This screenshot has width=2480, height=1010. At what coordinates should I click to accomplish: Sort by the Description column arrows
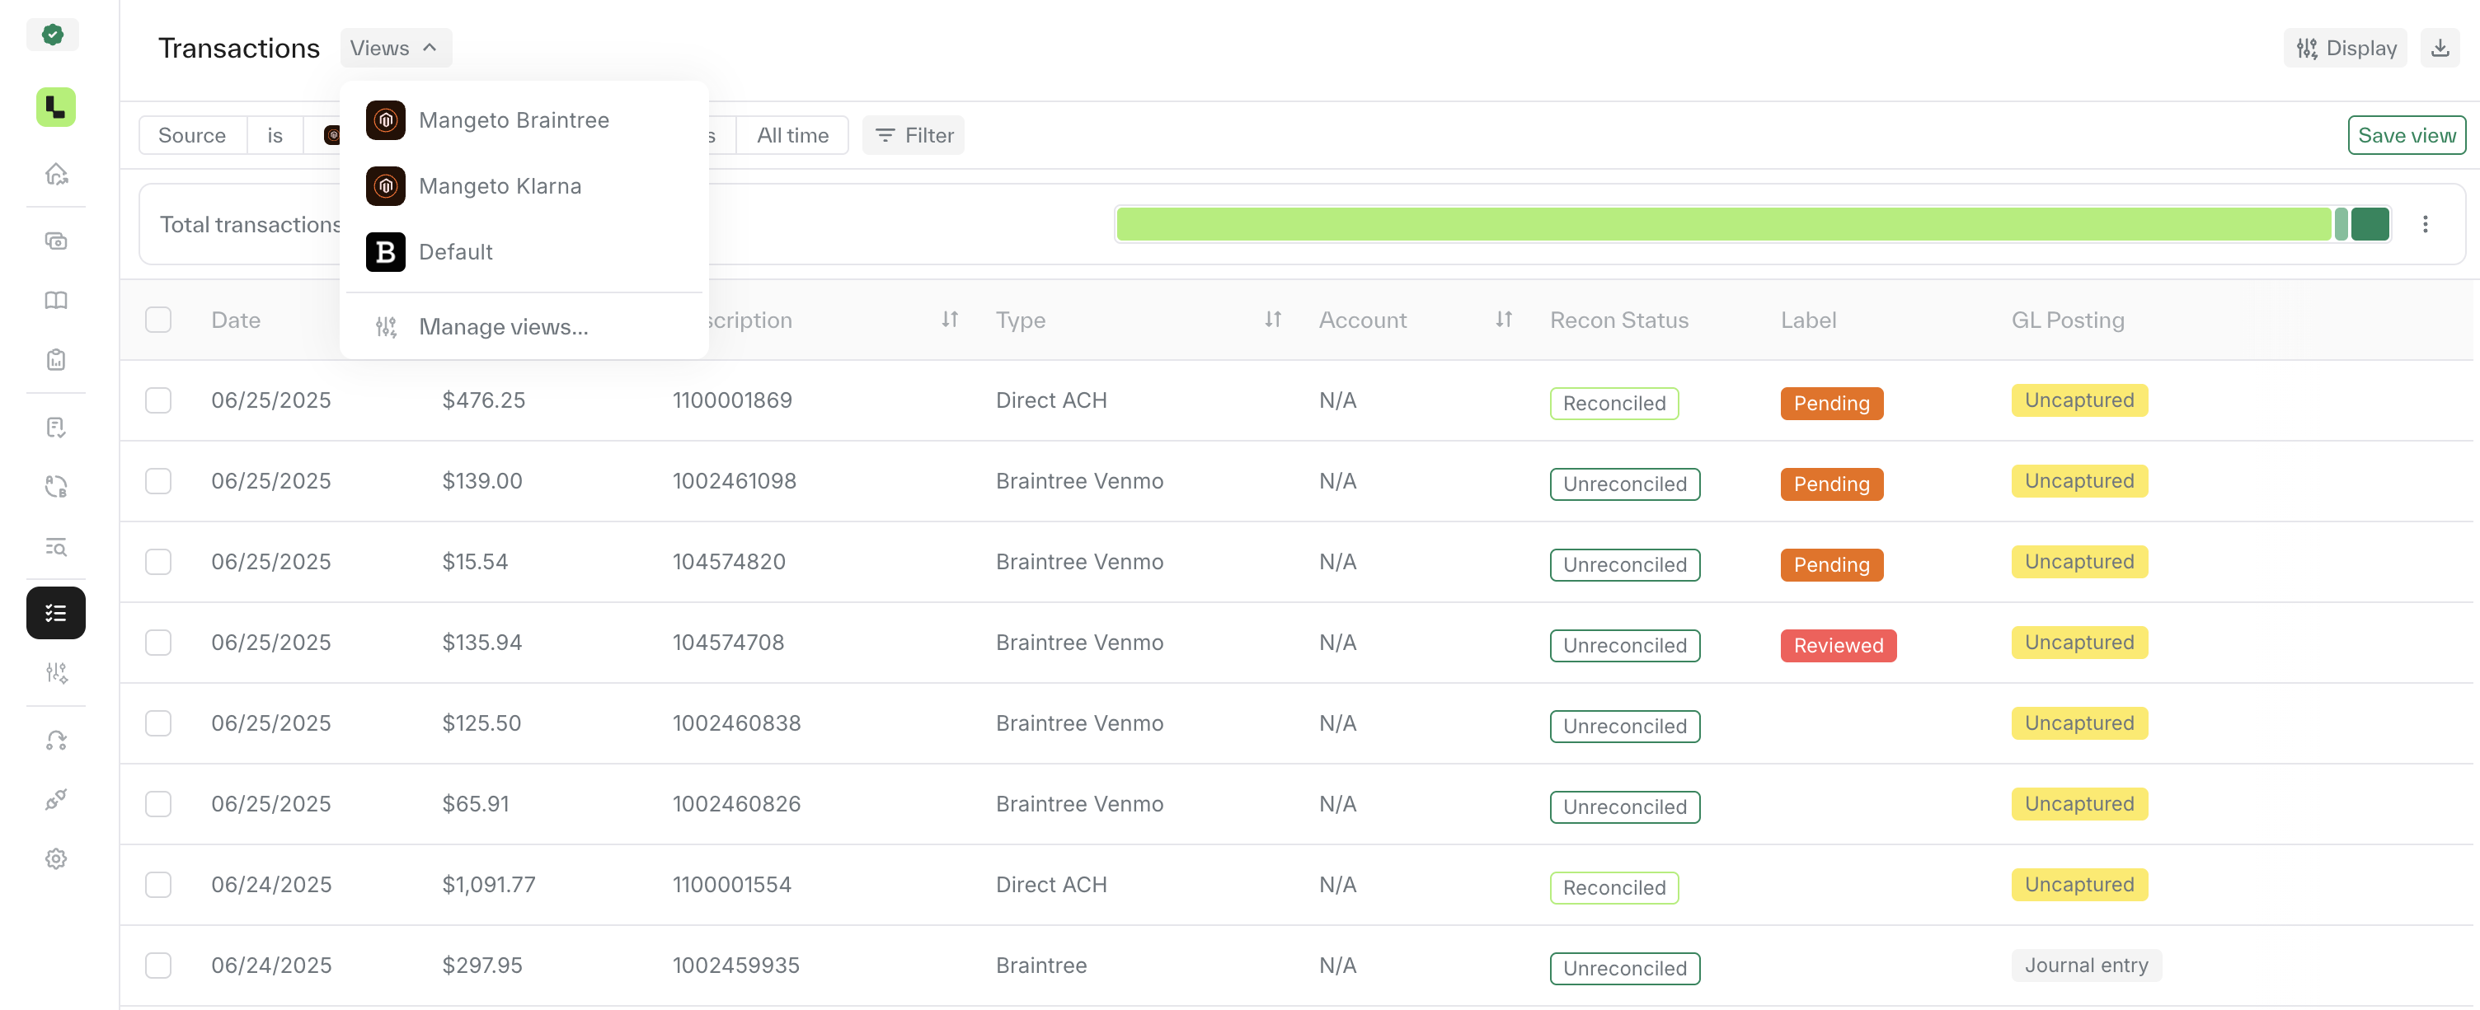point(949,320)
